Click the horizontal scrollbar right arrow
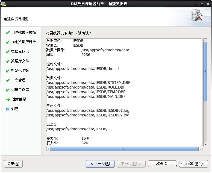This screenshot has height=173, width=212. point(200,149)
